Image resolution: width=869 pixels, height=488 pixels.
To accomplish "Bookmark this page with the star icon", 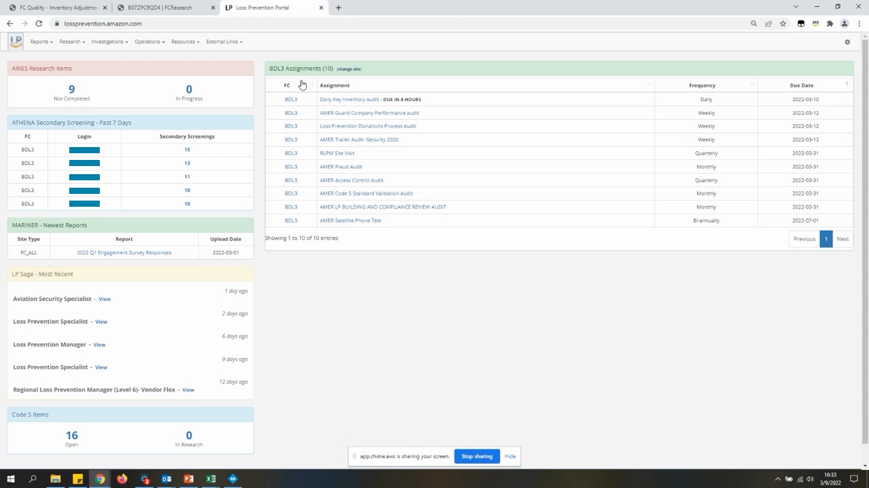I will tap(783, 24).
